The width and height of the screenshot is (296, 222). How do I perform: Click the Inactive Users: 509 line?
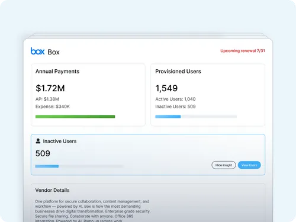(175, 107)
